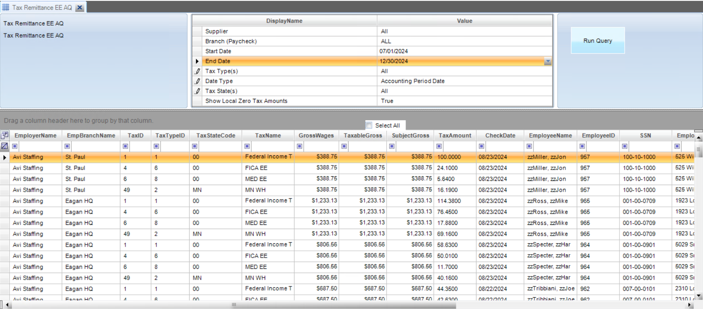Click the filter operator icon under EmployerName column
The width and height of the screenshot is (703, 309).
pos(15,146)
